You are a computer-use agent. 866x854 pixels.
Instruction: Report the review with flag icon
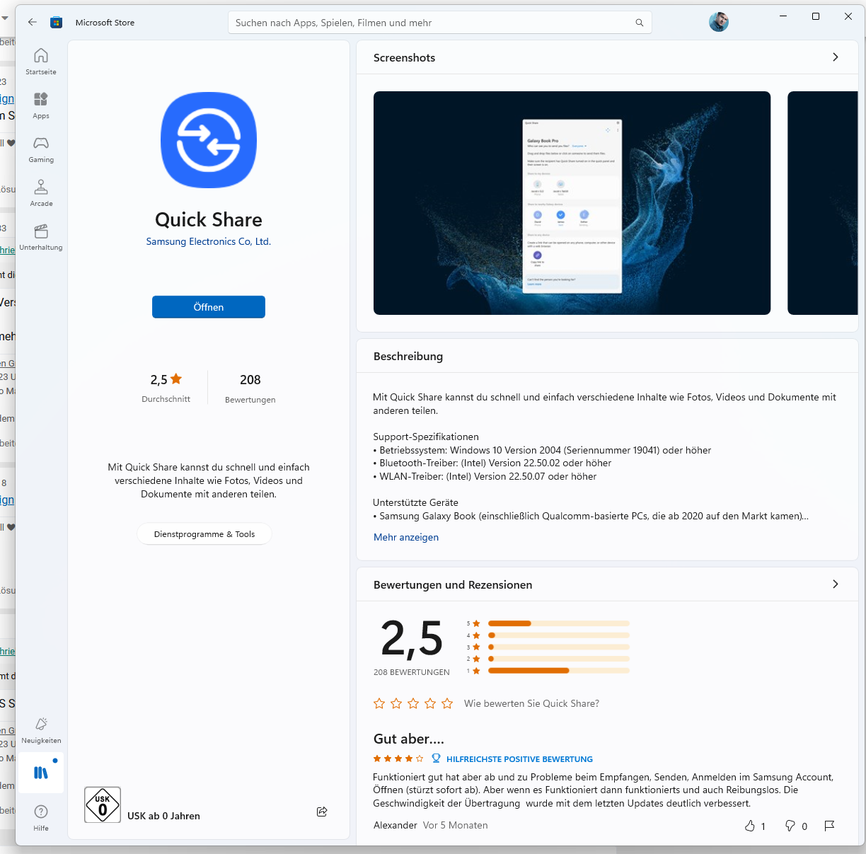830,826
